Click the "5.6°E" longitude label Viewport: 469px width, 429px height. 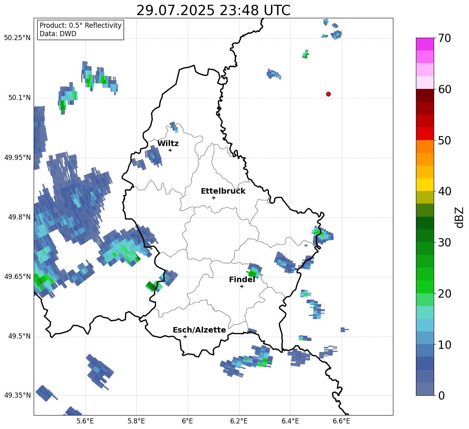85,421
